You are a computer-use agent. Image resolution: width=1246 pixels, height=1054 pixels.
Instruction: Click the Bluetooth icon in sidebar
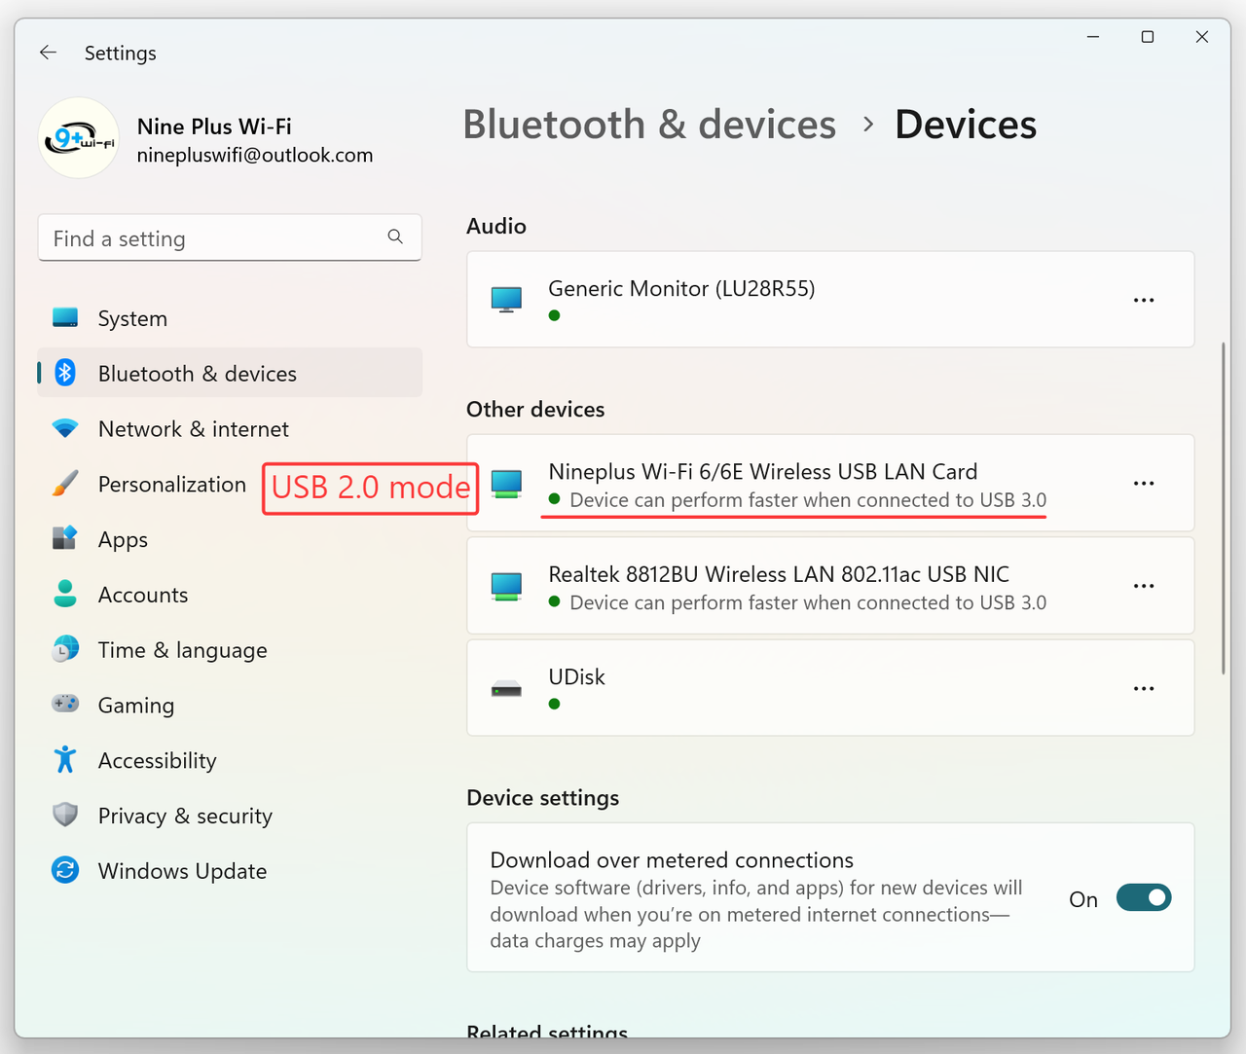tap(65, 373)
